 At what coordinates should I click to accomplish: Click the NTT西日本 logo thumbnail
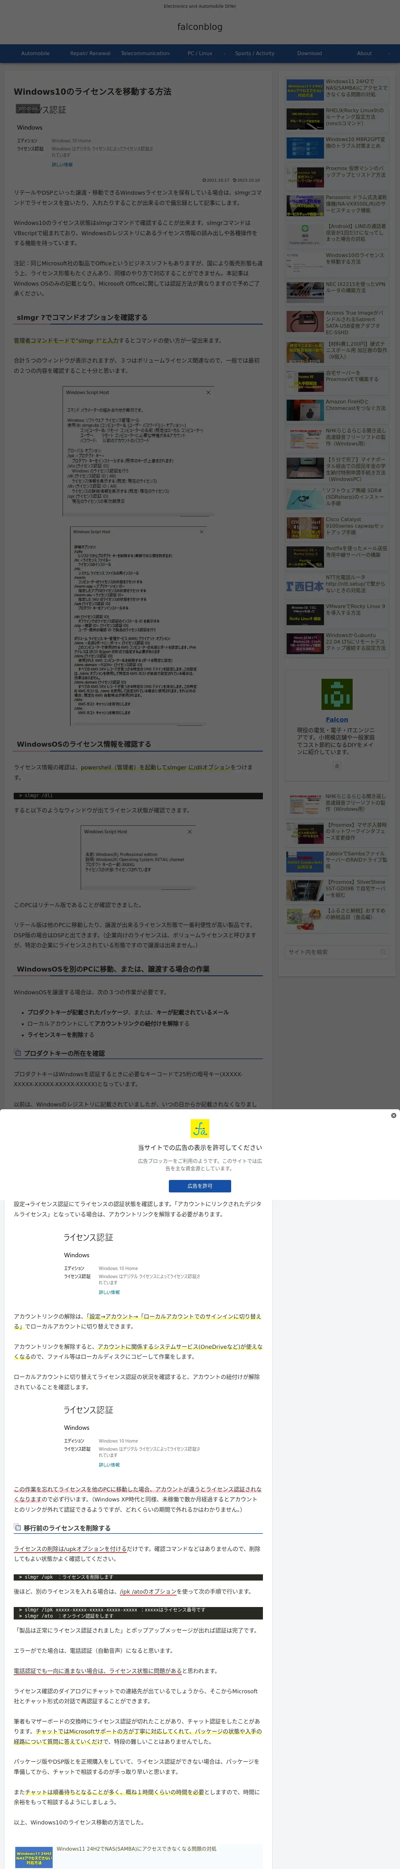[x=305, y=586]
